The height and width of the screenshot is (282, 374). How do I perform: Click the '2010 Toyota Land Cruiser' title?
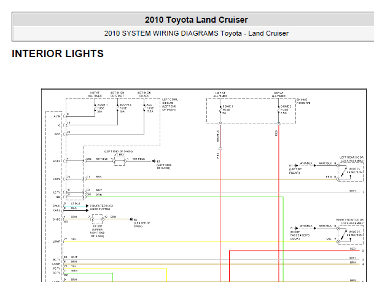coord(197,20)
